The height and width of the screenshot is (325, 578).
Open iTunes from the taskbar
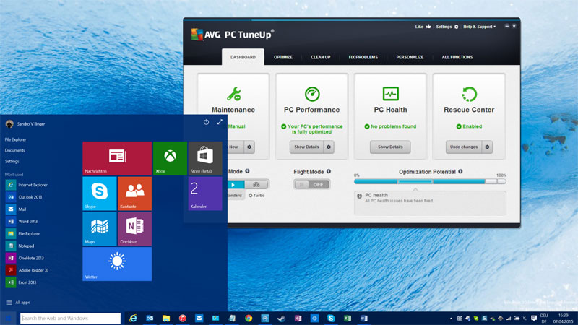point(183,318)
